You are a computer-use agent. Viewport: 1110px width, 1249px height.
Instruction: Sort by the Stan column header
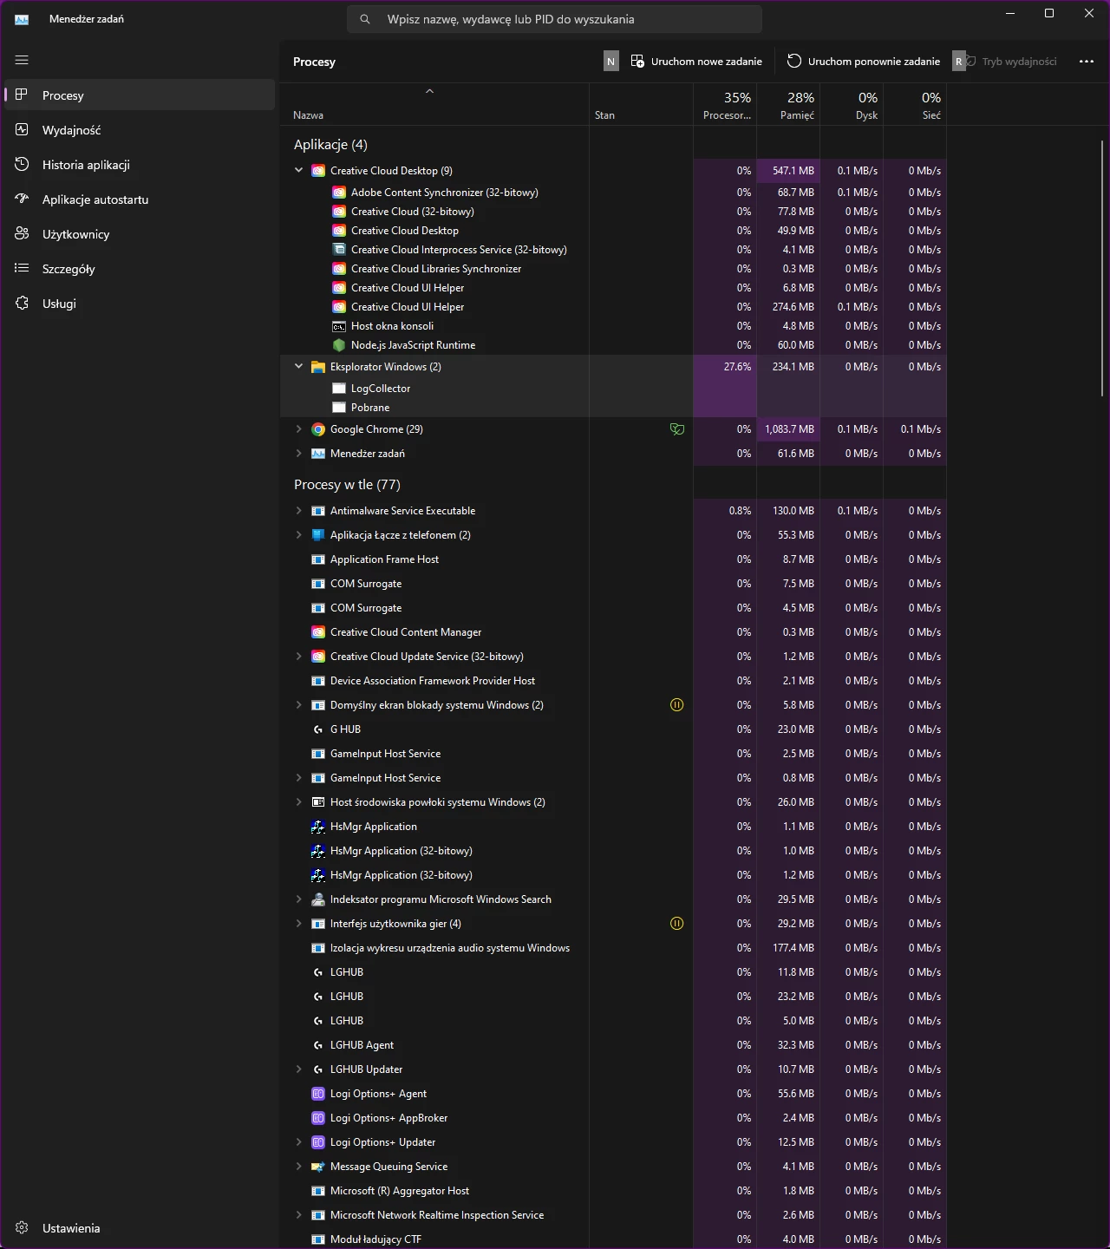tap(641, 105)
